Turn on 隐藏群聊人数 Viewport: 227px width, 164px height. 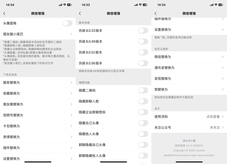143,101
